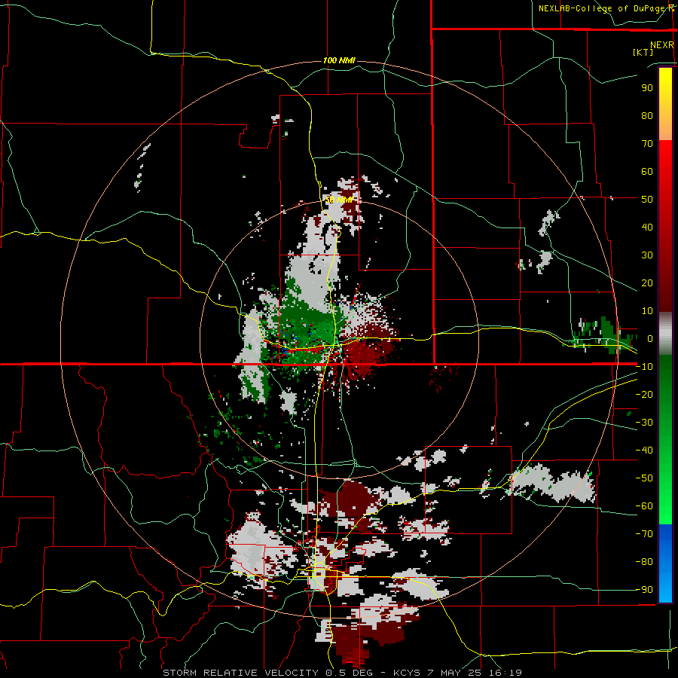
Task: Click the -90 scale value
Action: [x=644, y=590]
